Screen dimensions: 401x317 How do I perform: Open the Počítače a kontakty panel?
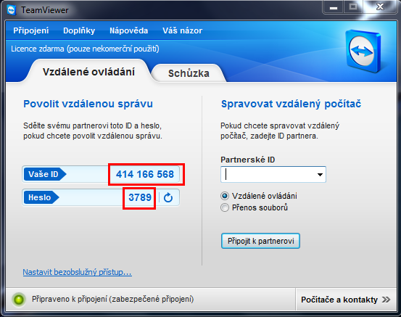(346, 300)
